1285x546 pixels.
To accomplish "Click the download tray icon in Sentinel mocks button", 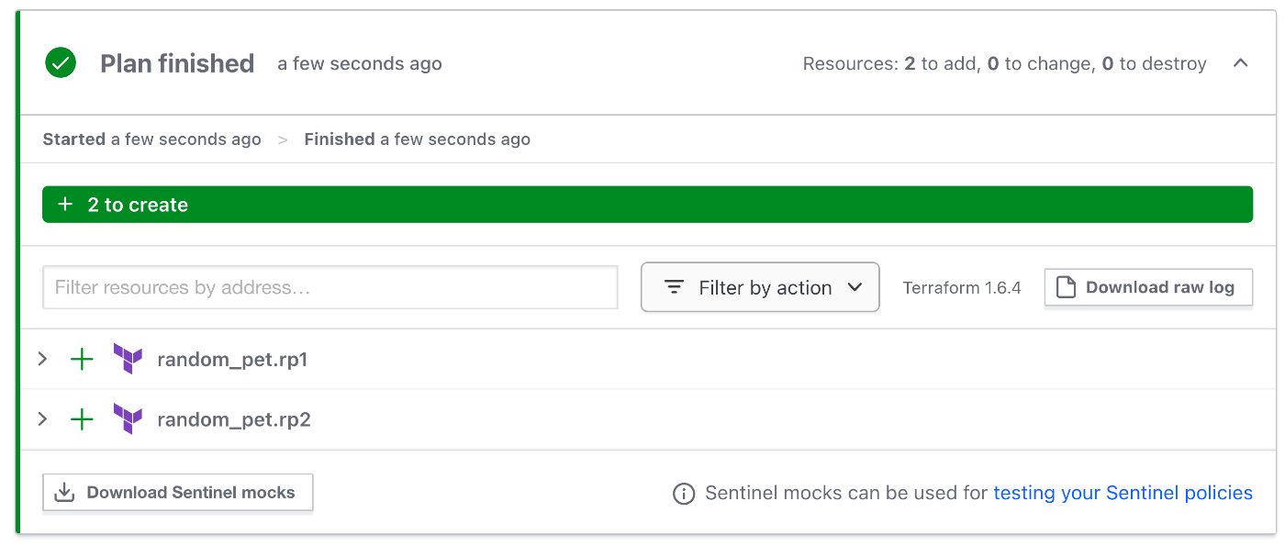I will (64, 493).
